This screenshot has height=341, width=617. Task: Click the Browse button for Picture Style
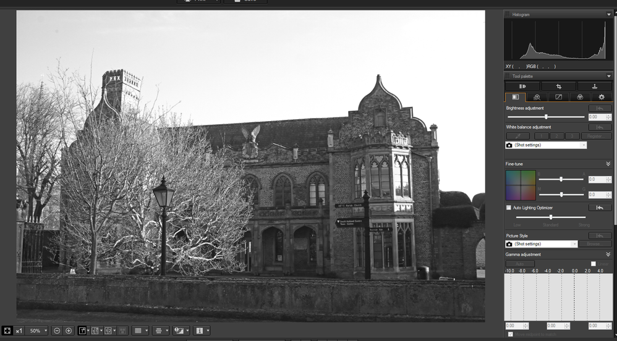pyautogui.click(x=595, y=244)
